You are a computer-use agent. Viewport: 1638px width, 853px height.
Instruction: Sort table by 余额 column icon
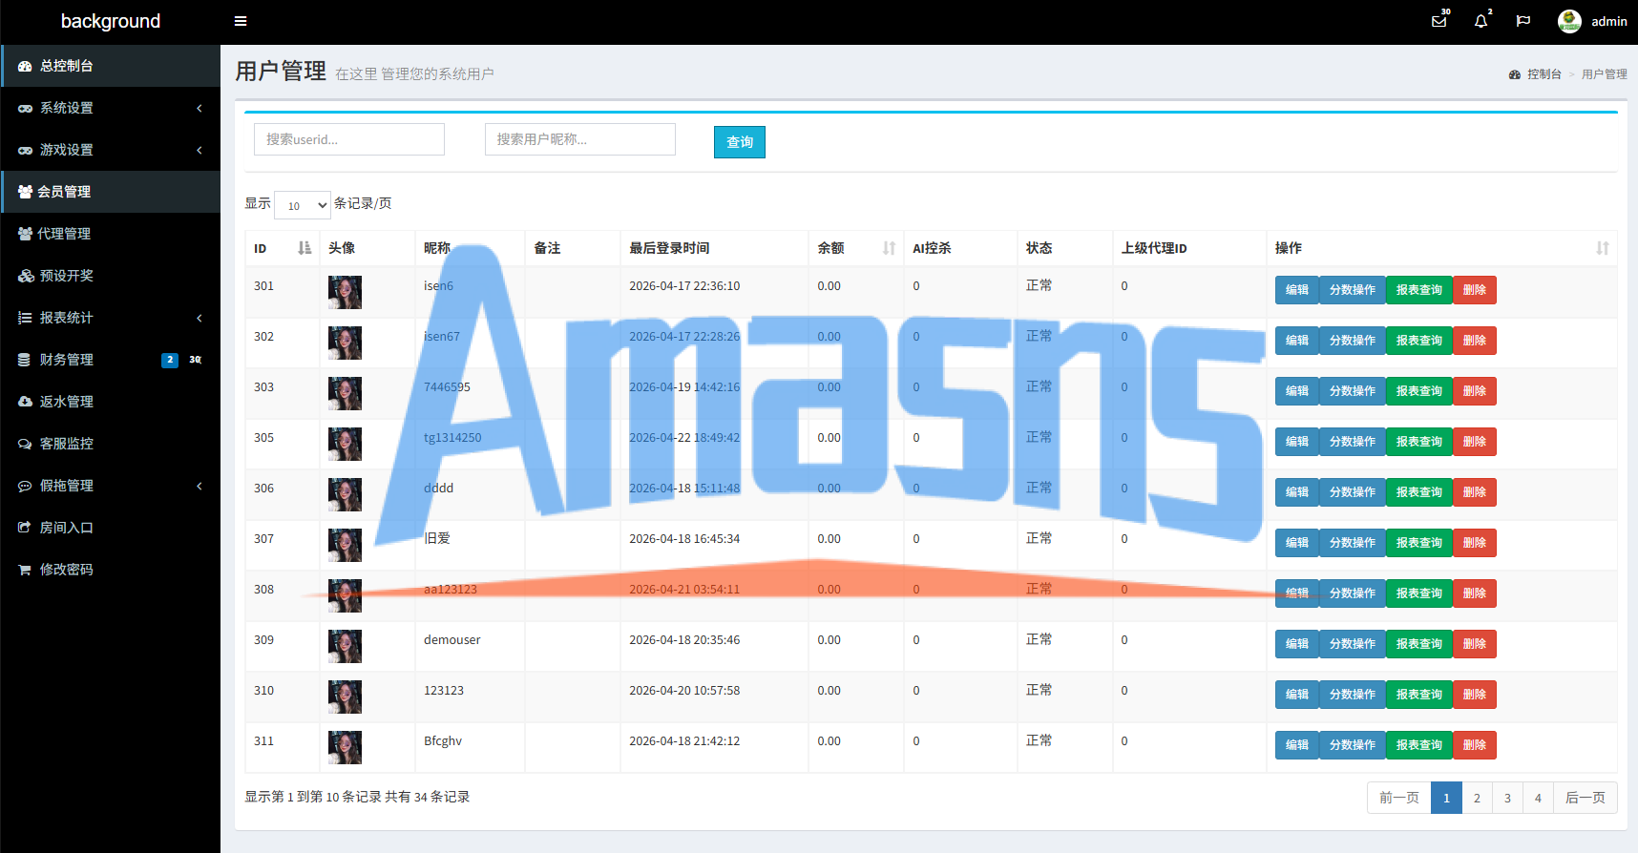889,248
